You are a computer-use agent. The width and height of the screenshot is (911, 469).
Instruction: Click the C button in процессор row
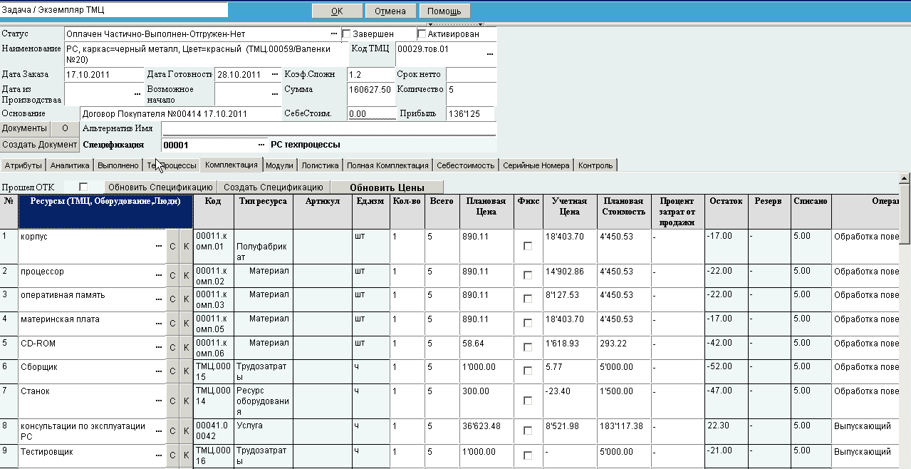(x=172, y=276)
